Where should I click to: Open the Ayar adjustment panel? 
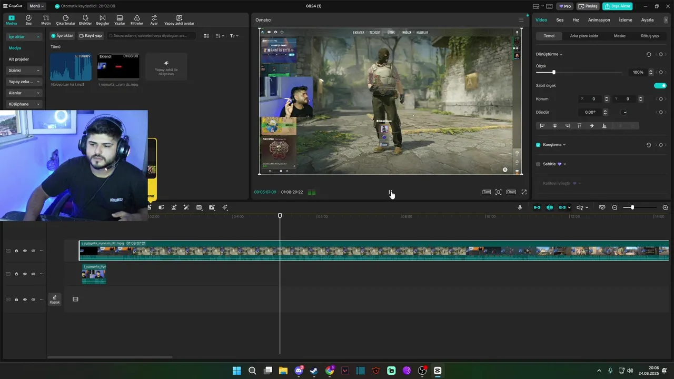click(154, 20)
